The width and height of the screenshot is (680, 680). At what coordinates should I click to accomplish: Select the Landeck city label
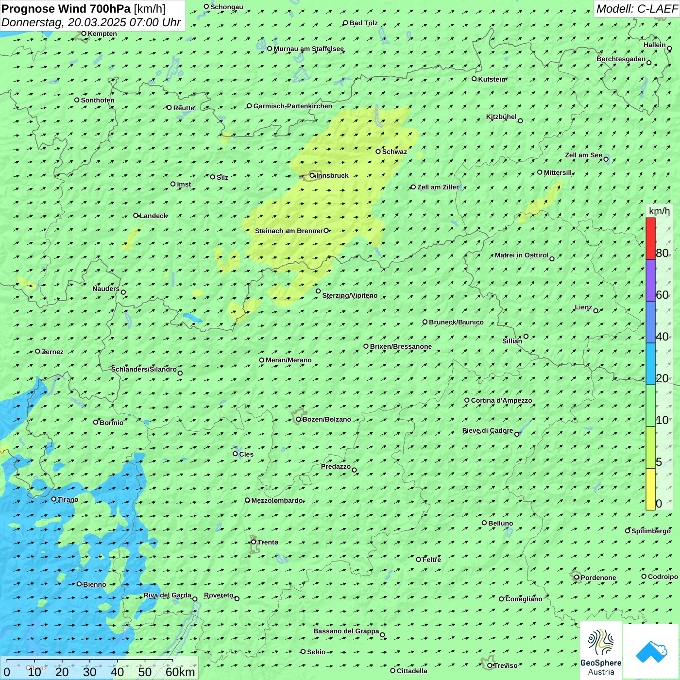click(153, 216)
